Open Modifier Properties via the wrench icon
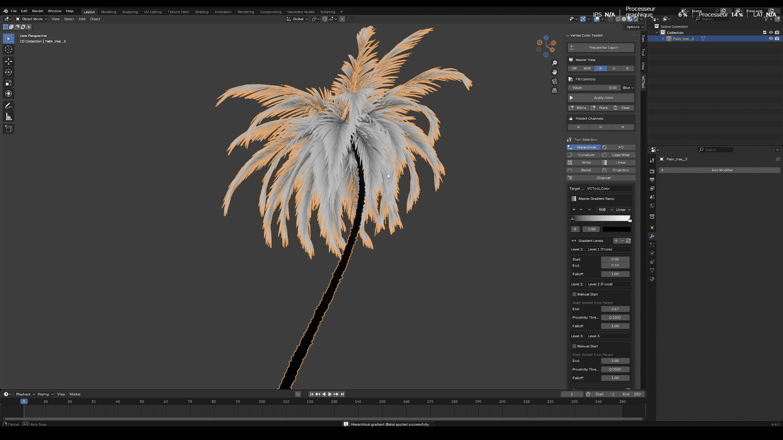783x440 pixels. pos(652,236)
